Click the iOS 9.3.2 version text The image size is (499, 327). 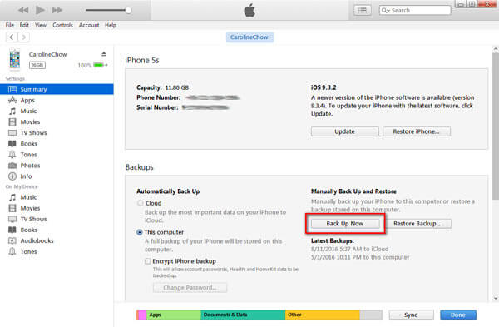pyautogui.click(x=324, y=87)
